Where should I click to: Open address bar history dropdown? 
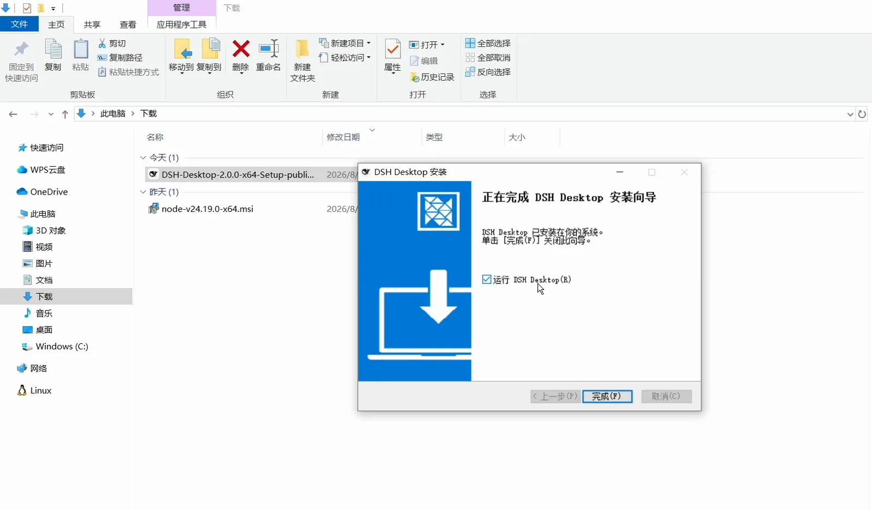coord(850,114)
